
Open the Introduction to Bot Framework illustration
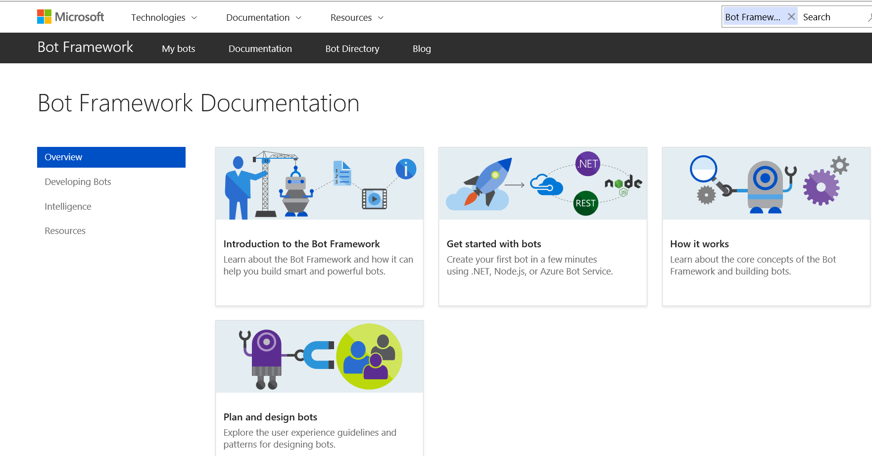tap(319, 183)
